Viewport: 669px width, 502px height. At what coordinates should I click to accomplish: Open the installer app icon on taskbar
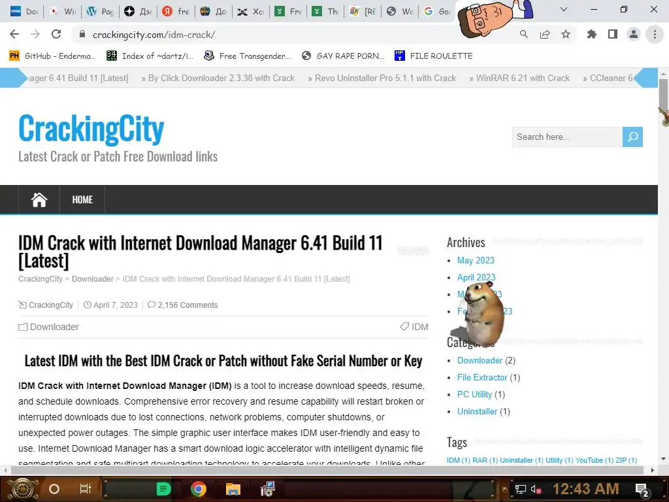click(x=267, y=489)
